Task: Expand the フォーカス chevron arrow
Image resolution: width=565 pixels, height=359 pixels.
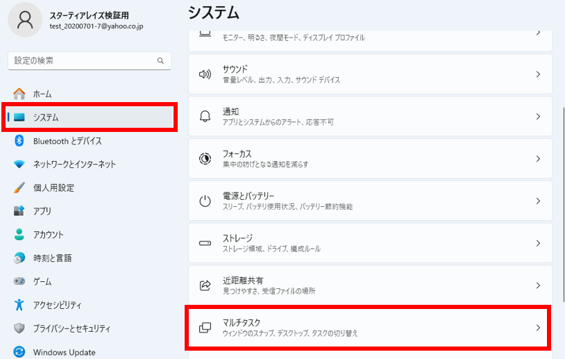Action: click(538, 159)
